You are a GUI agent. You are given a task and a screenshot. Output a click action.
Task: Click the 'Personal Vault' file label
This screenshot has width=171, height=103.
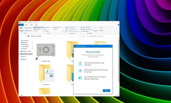click(x=47, y=61)
